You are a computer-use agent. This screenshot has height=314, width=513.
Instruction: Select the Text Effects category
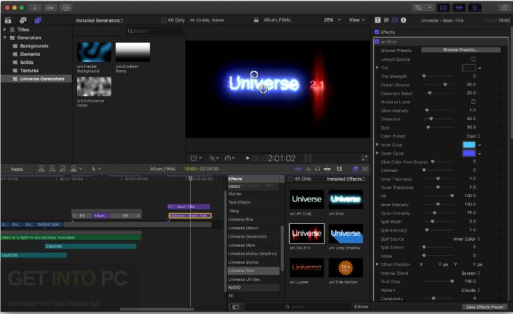click(240, 203)
